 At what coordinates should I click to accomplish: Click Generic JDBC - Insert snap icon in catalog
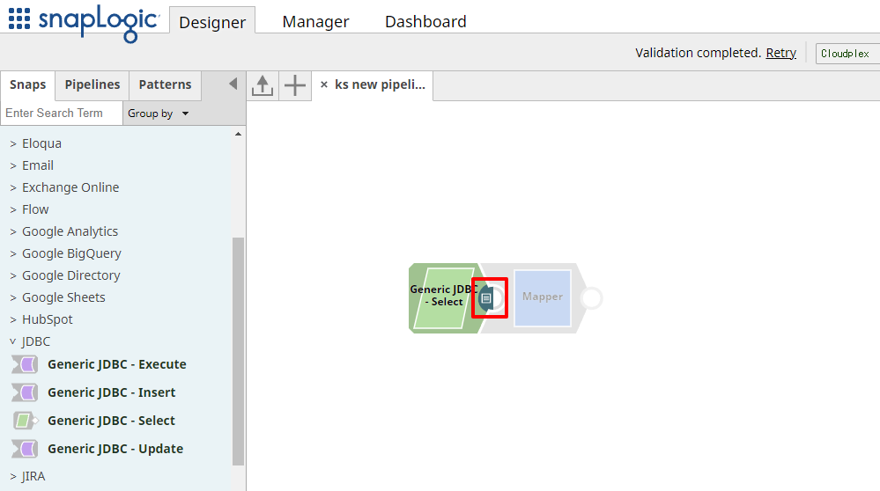tap(25, 392)
